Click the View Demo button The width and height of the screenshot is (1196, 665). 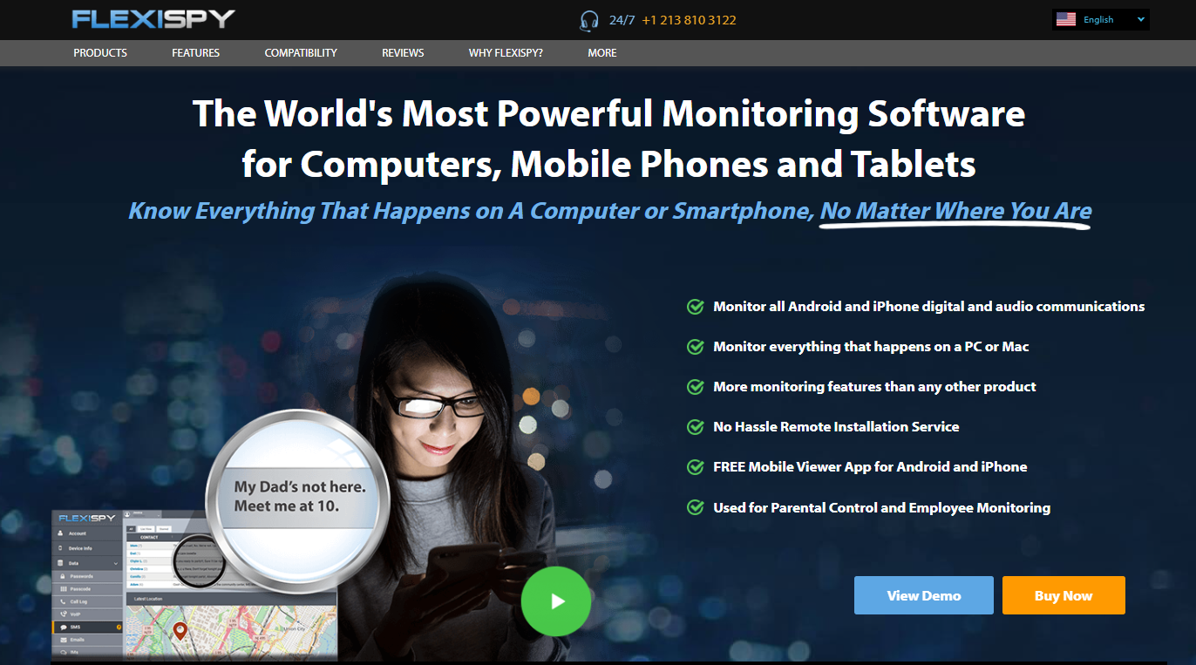924,595
